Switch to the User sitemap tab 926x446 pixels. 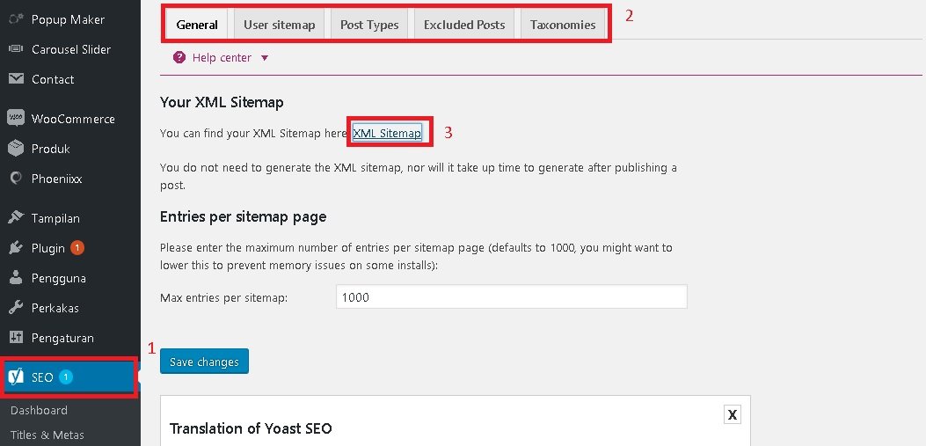click(279, 25)
